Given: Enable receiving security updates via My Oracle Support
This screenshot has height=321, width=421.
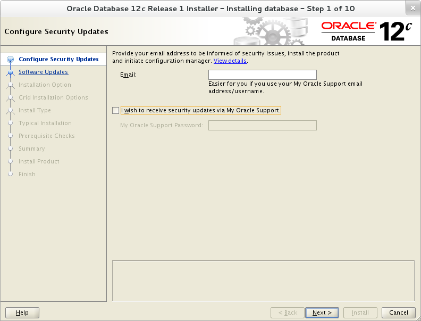Looking at the screenshot, I should [x=115, y=111].
